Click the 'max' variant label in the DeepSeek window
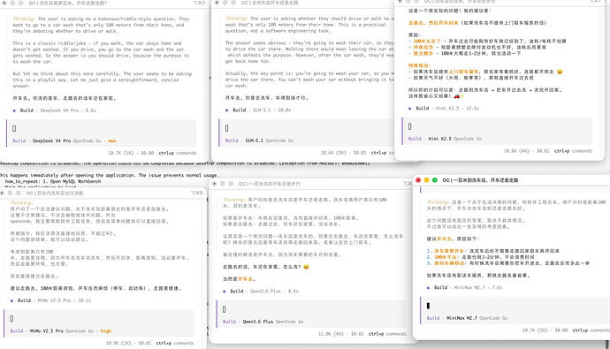 coord(112,140)
